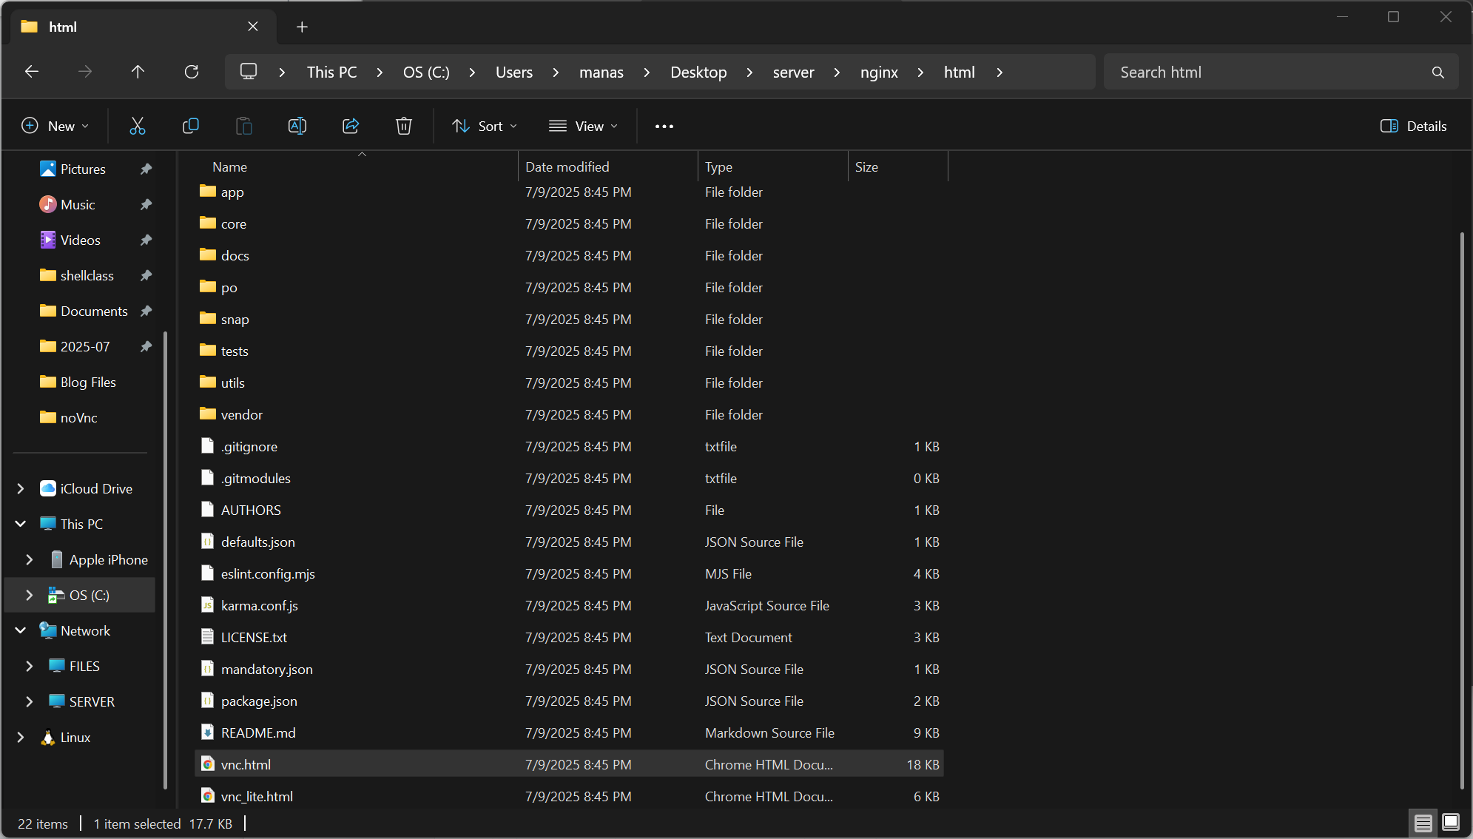Open chevron after html in address bar
The height and width of the screenshot is (839, 1473).
1000,73
